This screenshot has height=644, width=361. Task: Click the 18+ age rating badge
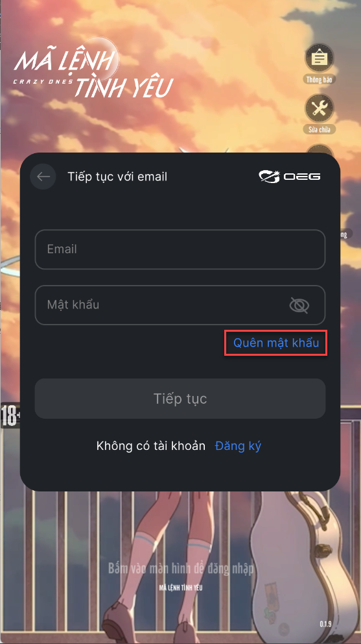(x=10, y=415)
